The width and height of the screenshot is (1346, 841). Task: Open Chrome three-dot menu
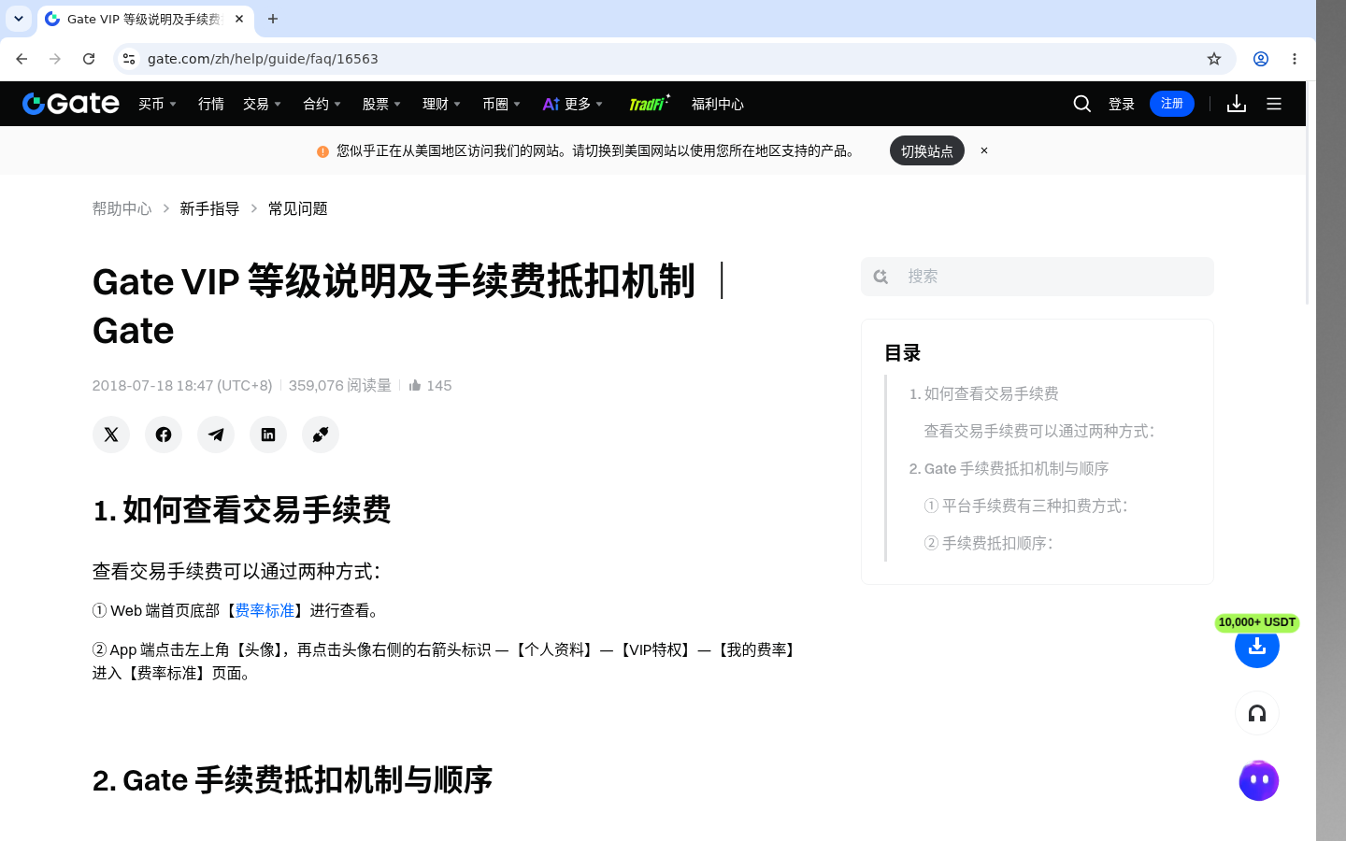1295,59
